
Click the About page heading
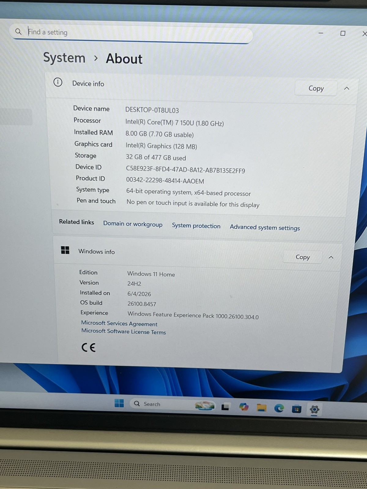pos(124,59)
